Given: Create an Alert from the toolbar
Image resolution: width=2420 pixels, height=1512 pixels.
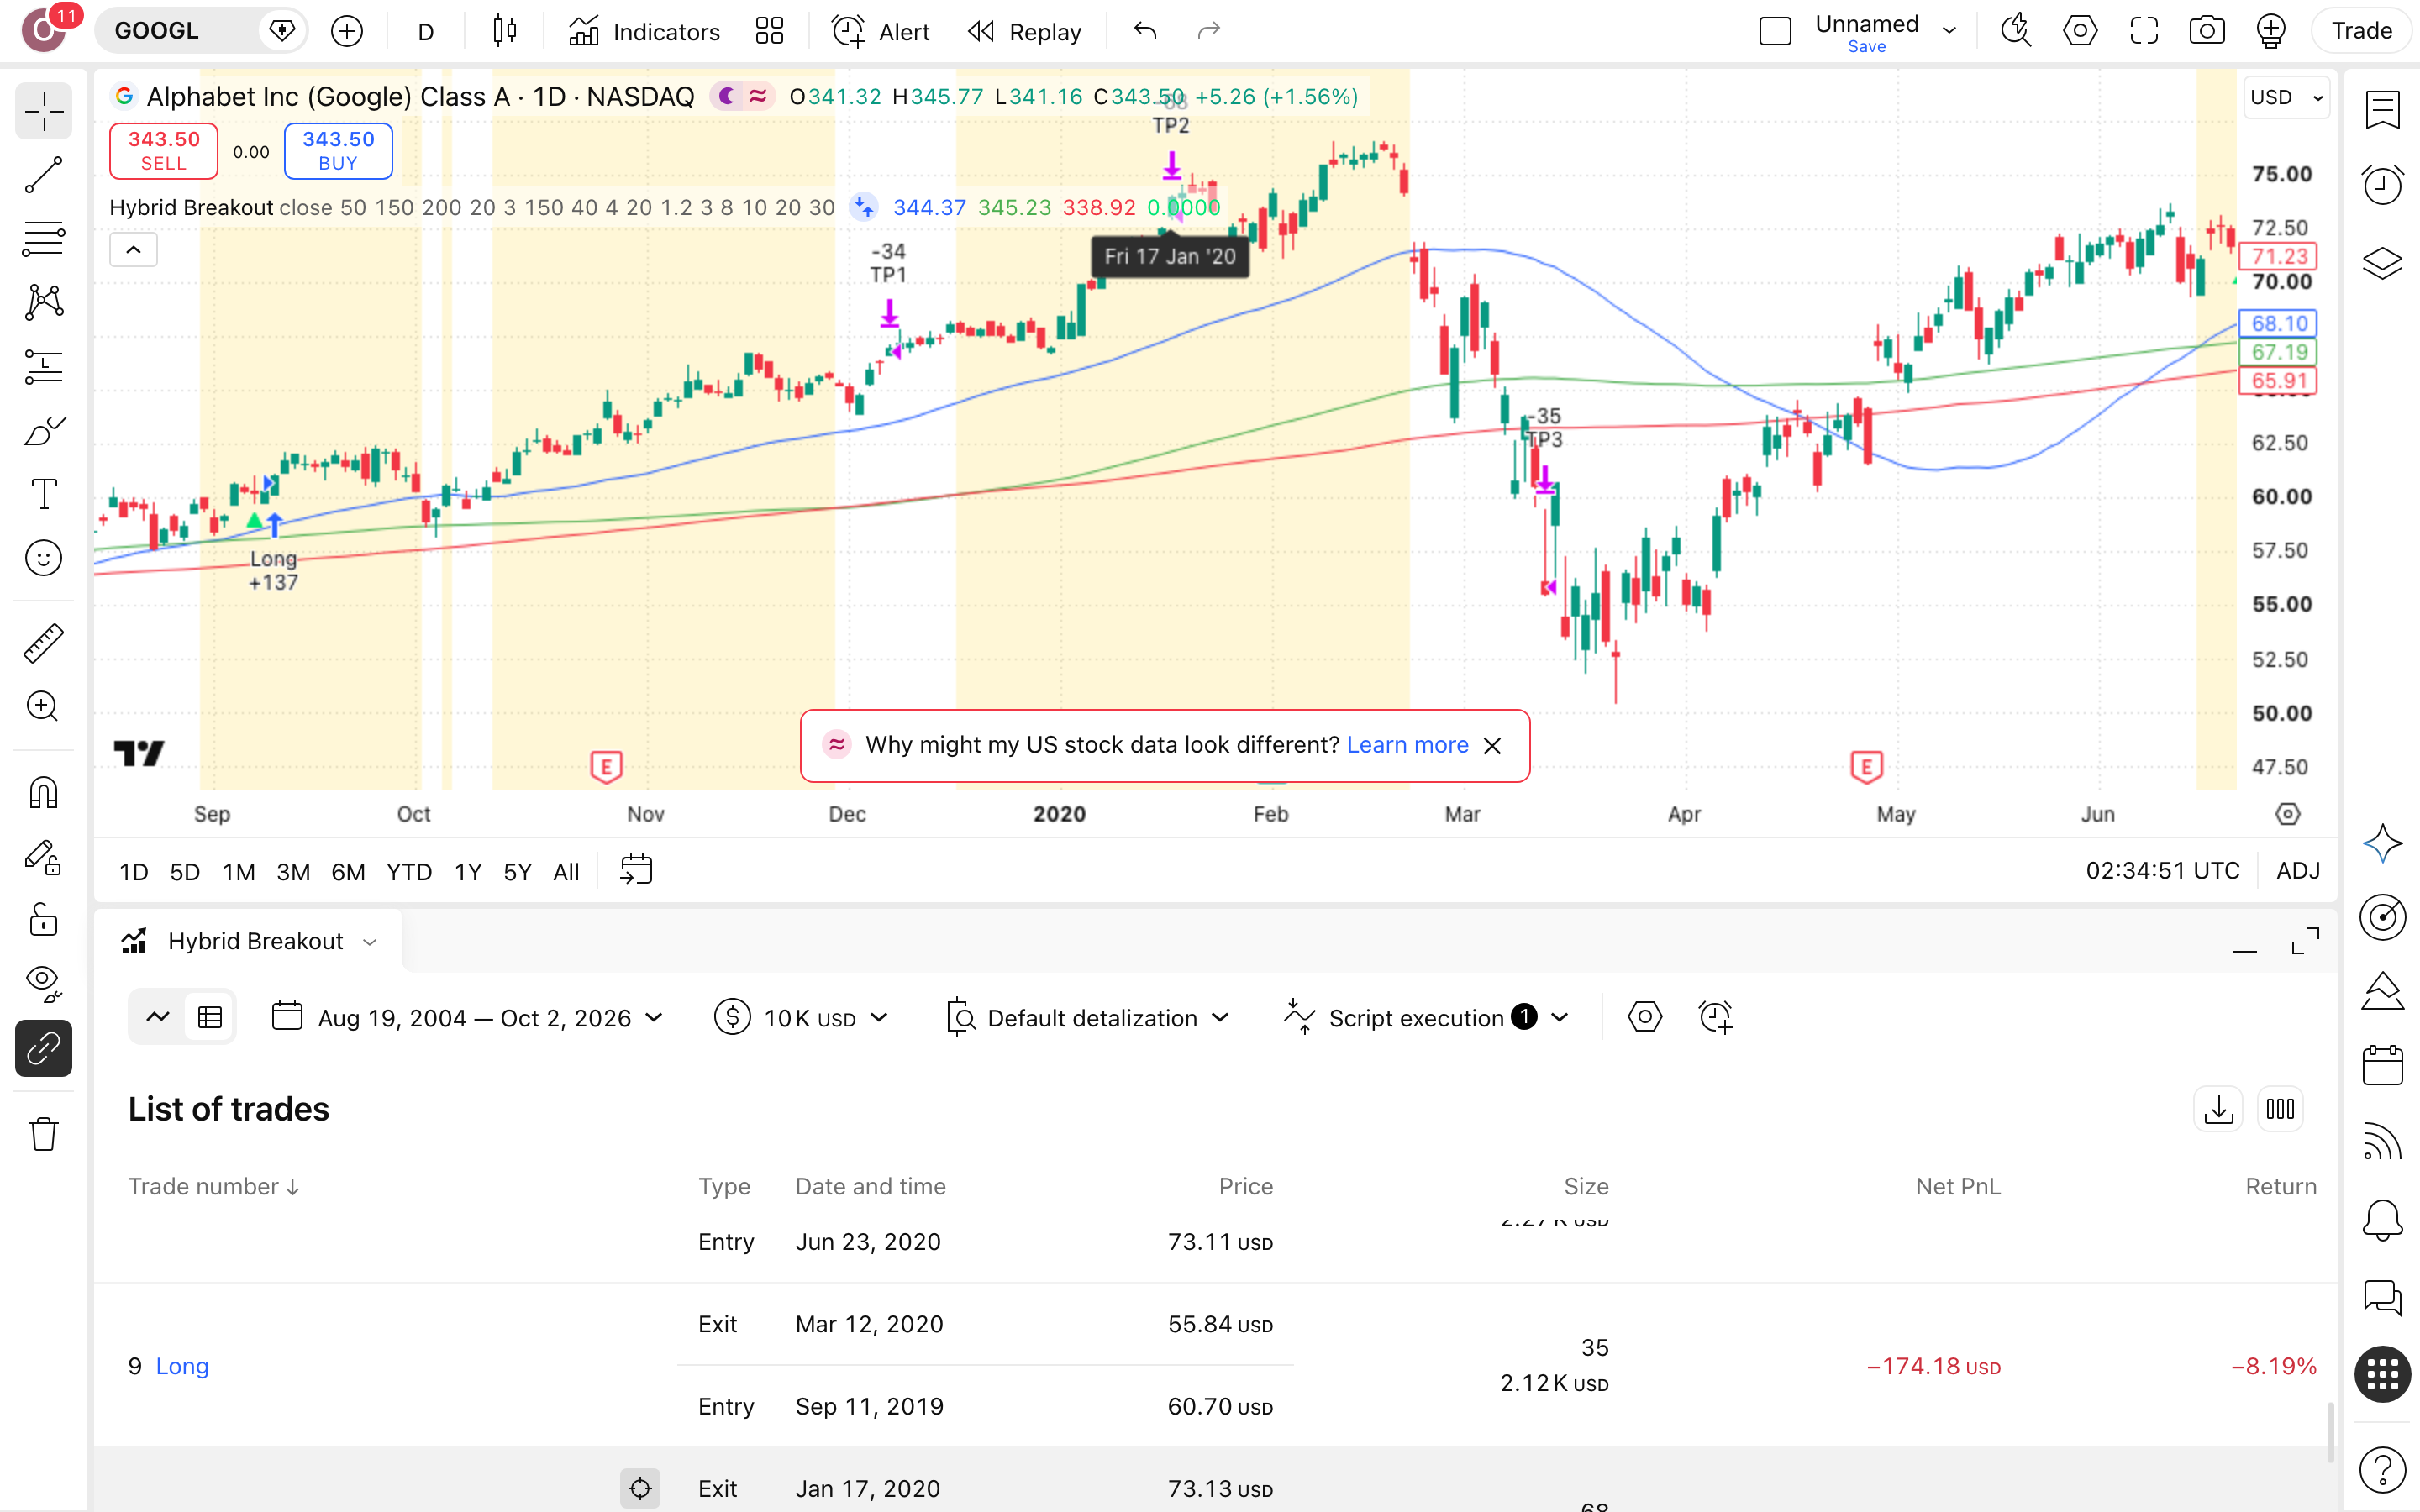Looking at the screenshot, I should coord(881,31).
